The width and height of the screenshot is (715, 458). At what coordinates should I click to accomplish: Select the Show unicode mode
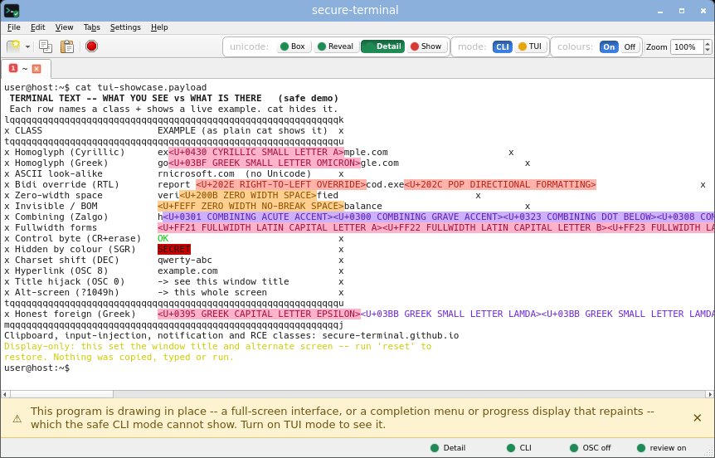coord(426,46)
